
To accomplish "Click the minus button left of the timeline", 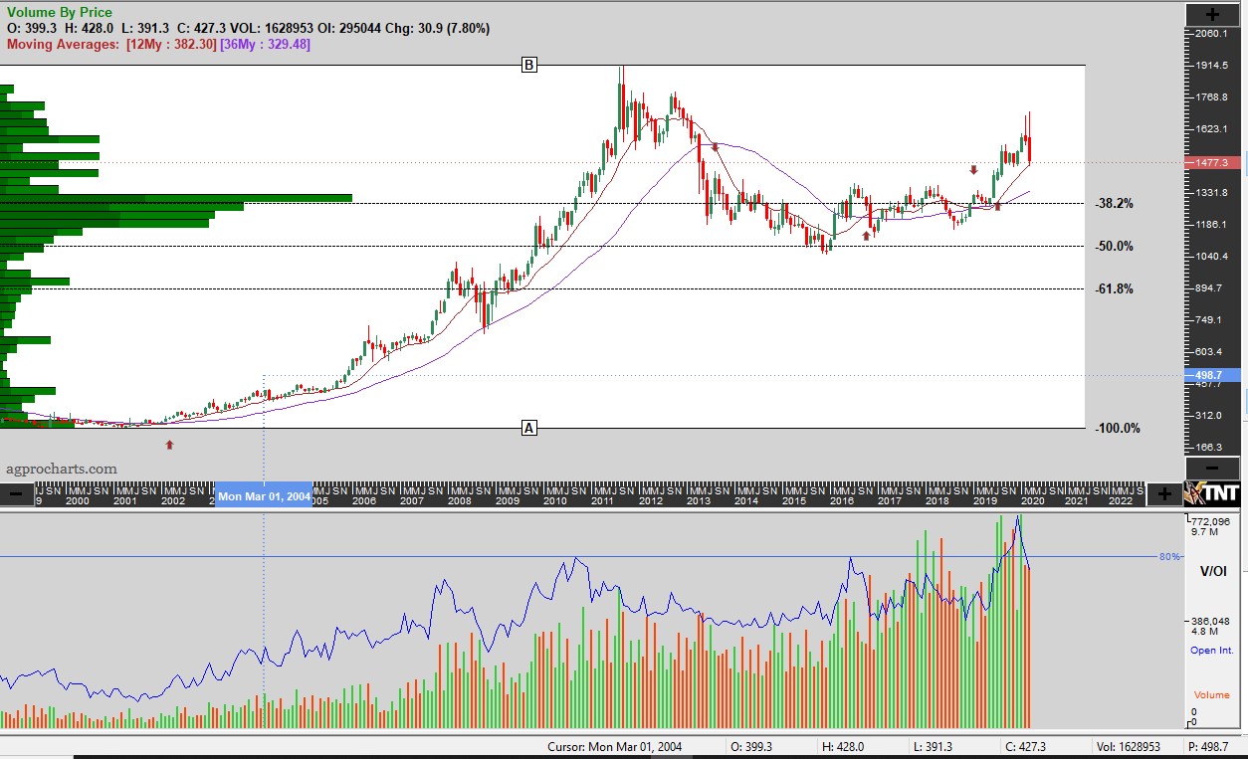I will click(x=17, y=493).
